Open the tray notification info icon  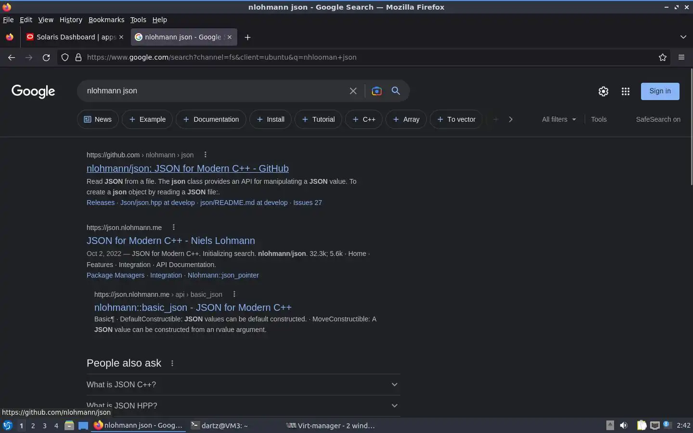667,425
